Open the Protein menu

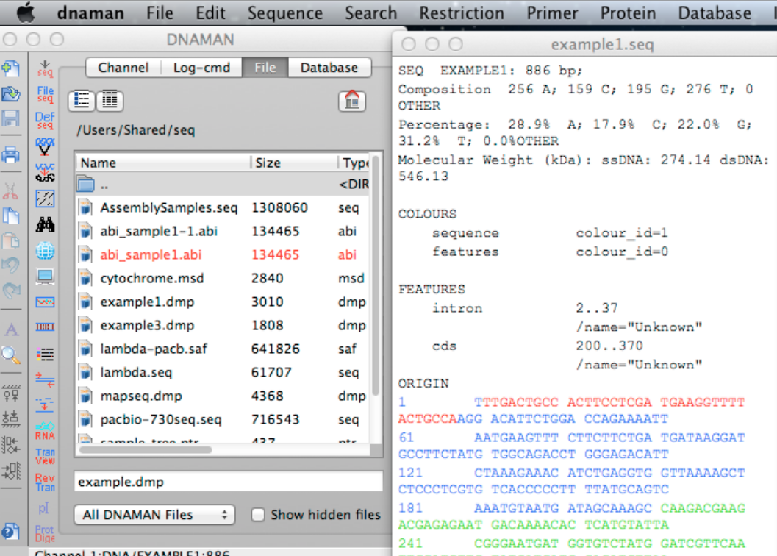628,13
